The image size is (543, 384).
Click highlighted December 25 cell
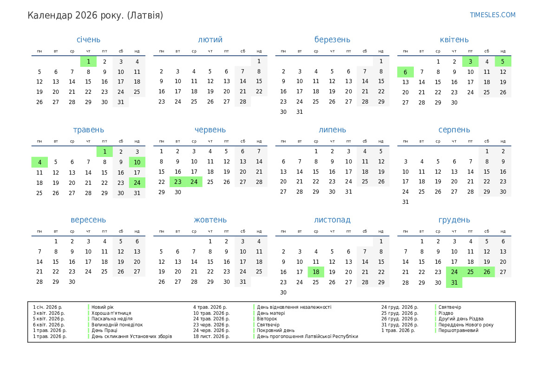tap(470, 272)
